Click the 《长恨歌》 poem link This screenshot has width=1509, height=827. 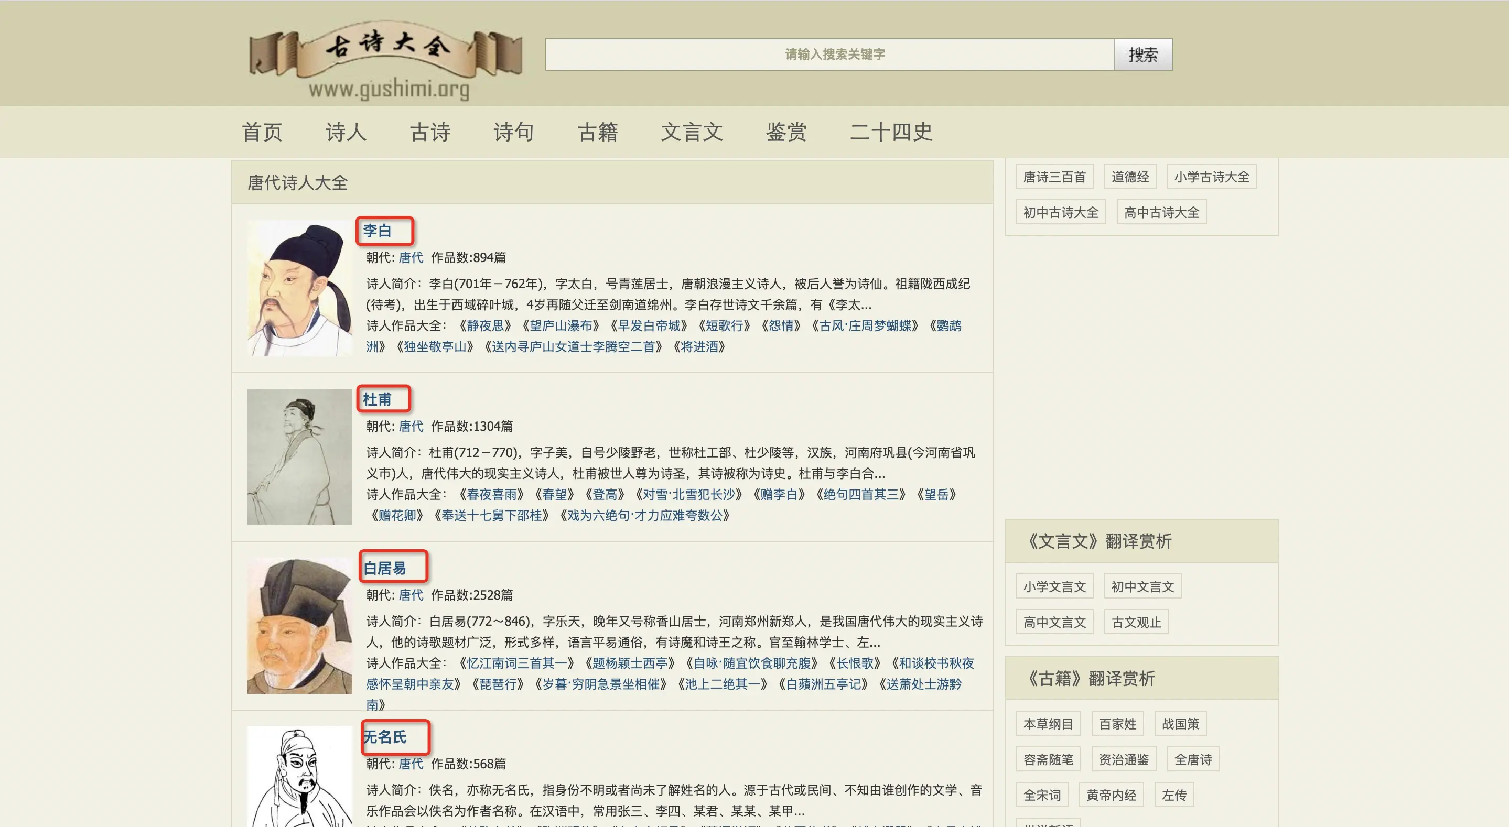click(855, 663)
